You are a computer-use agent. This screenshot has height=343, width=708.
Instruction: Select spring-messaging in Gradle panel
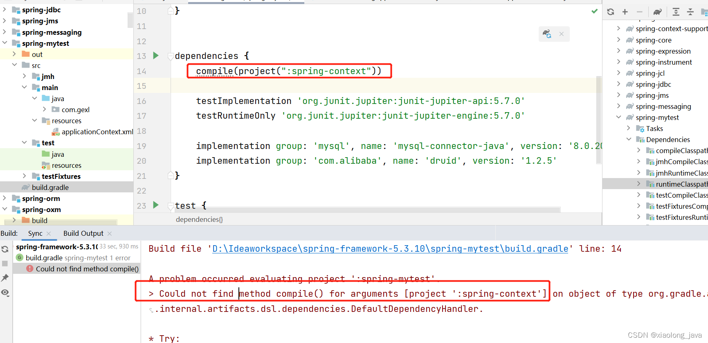663,106
